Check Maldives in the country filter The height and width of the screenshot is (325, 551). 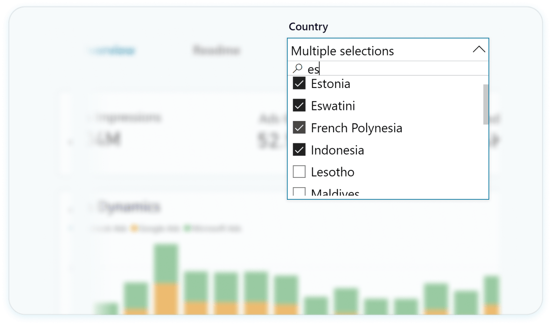(x=299, y=192)
